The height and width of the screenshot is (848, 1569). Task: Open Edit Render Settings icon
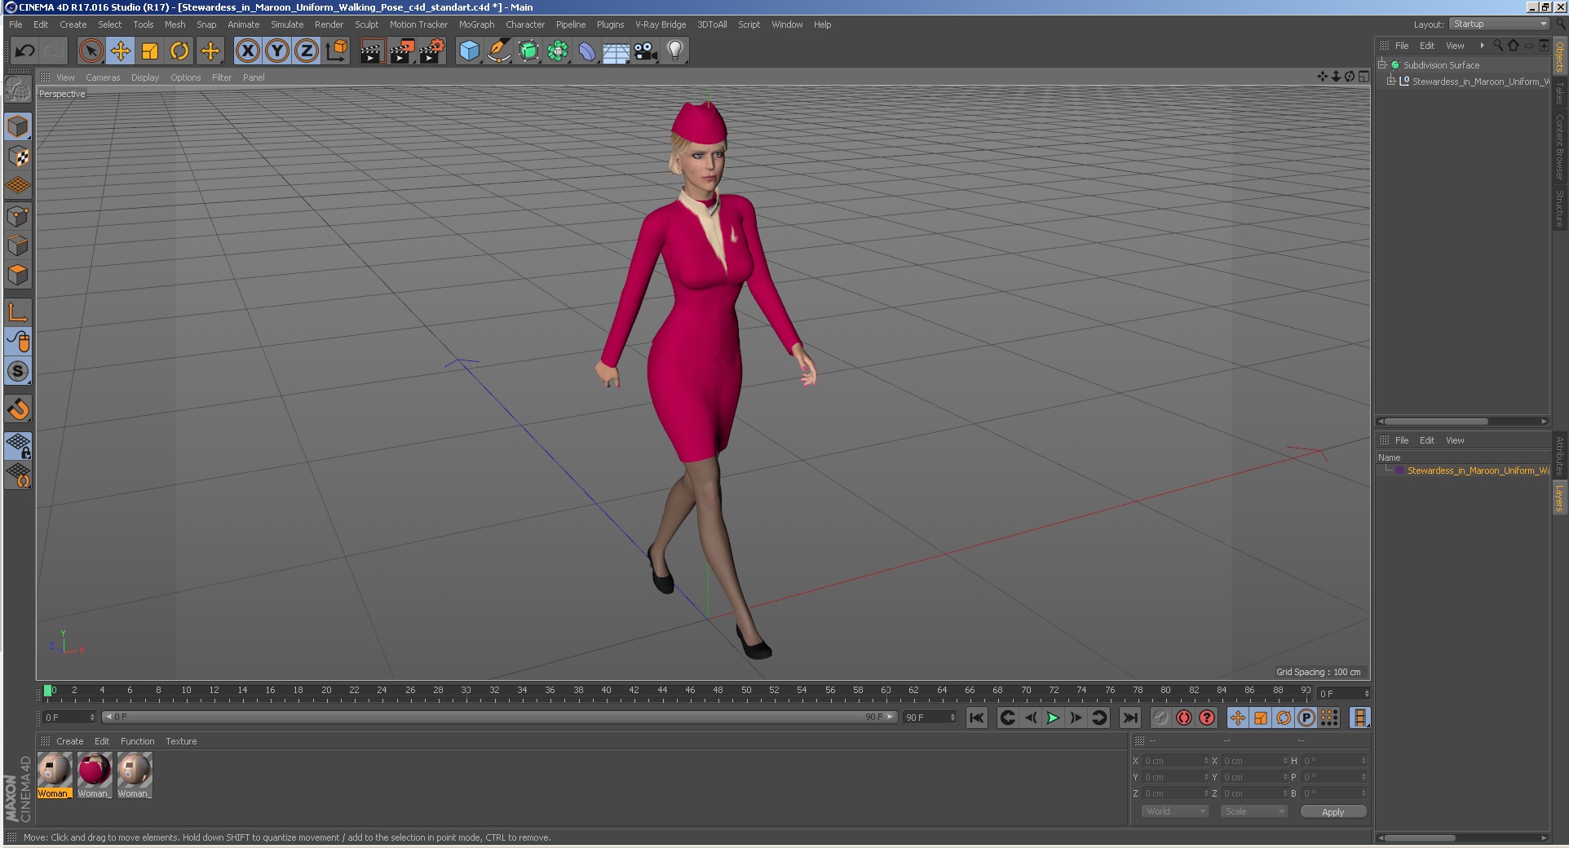432,51
